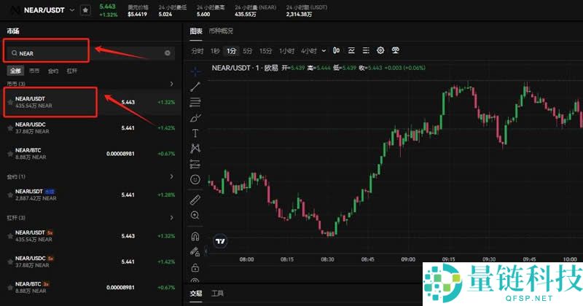
Task: Clear the NEAR search text
Action: [168, 53]
